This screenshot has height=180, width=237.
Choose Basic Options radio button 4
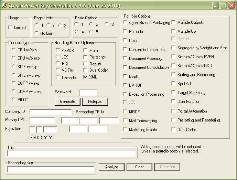77,32
